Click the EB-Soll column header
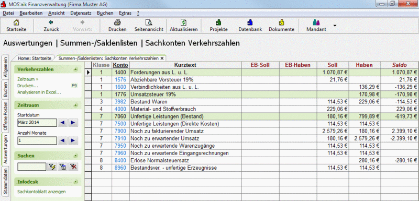The height and width of the screenshot is (201, 419). tap(260, 65)
